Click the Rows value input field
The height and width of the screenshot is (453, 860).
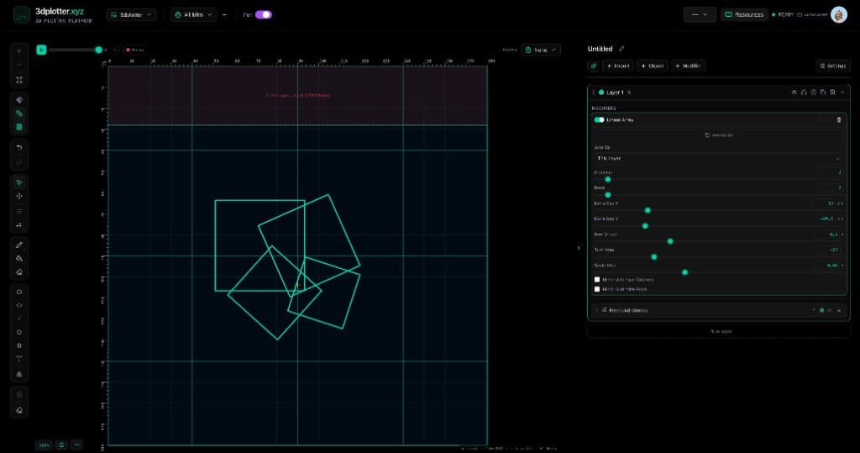(830, 187)
